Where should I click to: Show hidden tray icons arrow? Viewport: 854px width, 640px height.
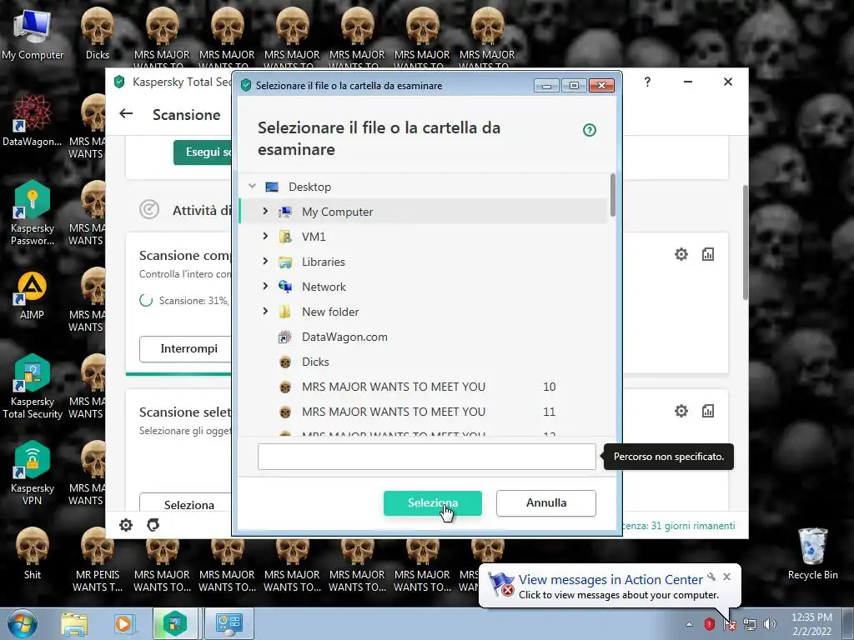(689, 624)
